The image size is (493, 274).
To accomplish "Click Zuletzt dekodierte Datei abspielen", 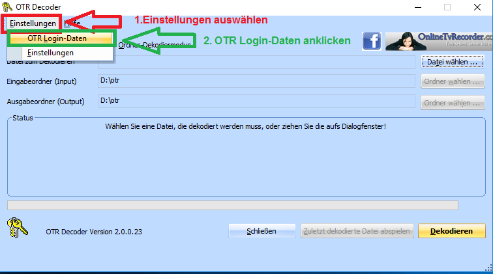I will (x=357, y=231).
